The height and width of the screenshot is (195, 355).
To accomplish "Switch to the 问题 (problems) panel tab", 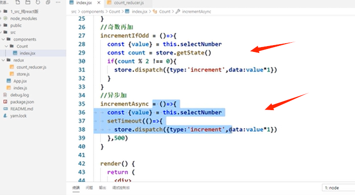I will (x=89, y=188).
